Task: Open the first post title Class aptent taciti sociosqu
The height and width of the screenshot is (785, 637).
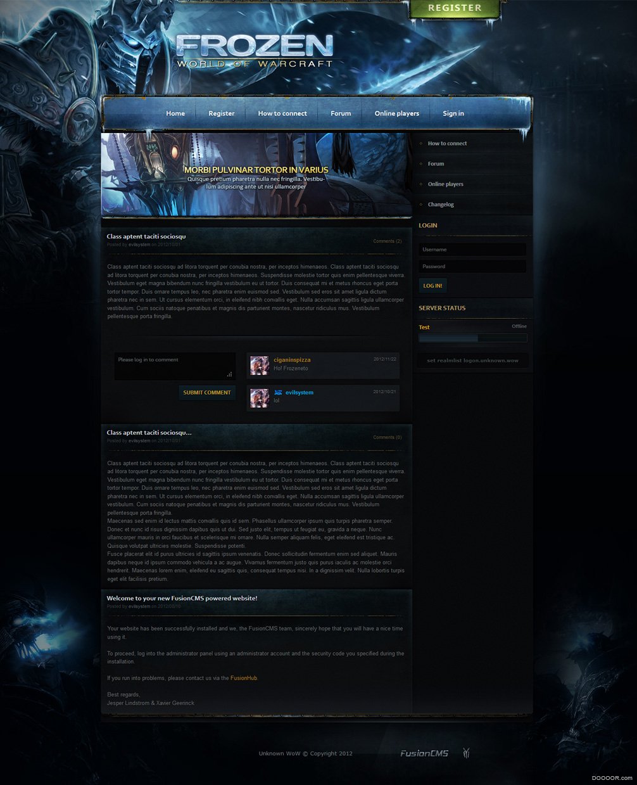Action: [x=146, y=236]
